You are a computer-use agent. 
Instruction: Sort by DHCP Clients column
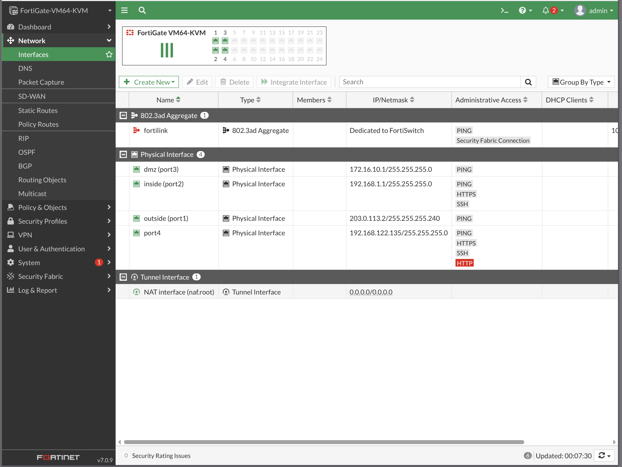[575, 100]
